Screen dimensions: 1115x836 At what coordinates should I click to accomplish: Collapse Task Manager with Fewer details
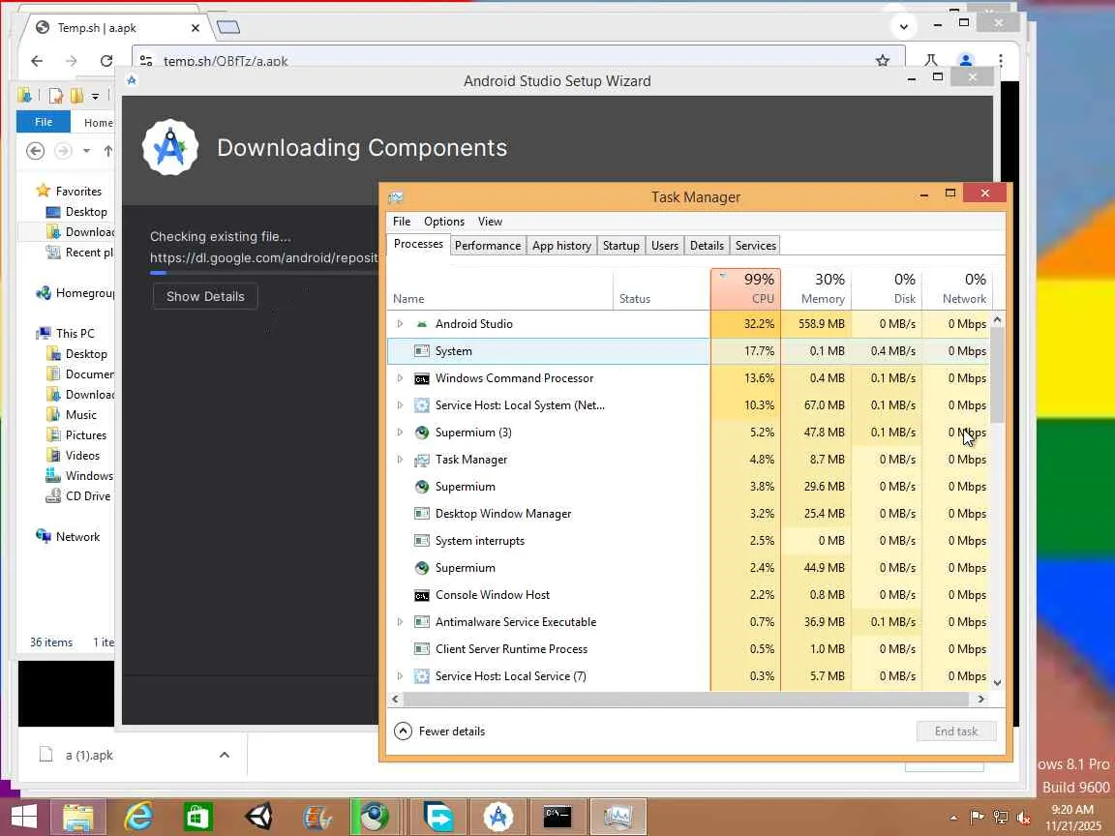(439, 731)
